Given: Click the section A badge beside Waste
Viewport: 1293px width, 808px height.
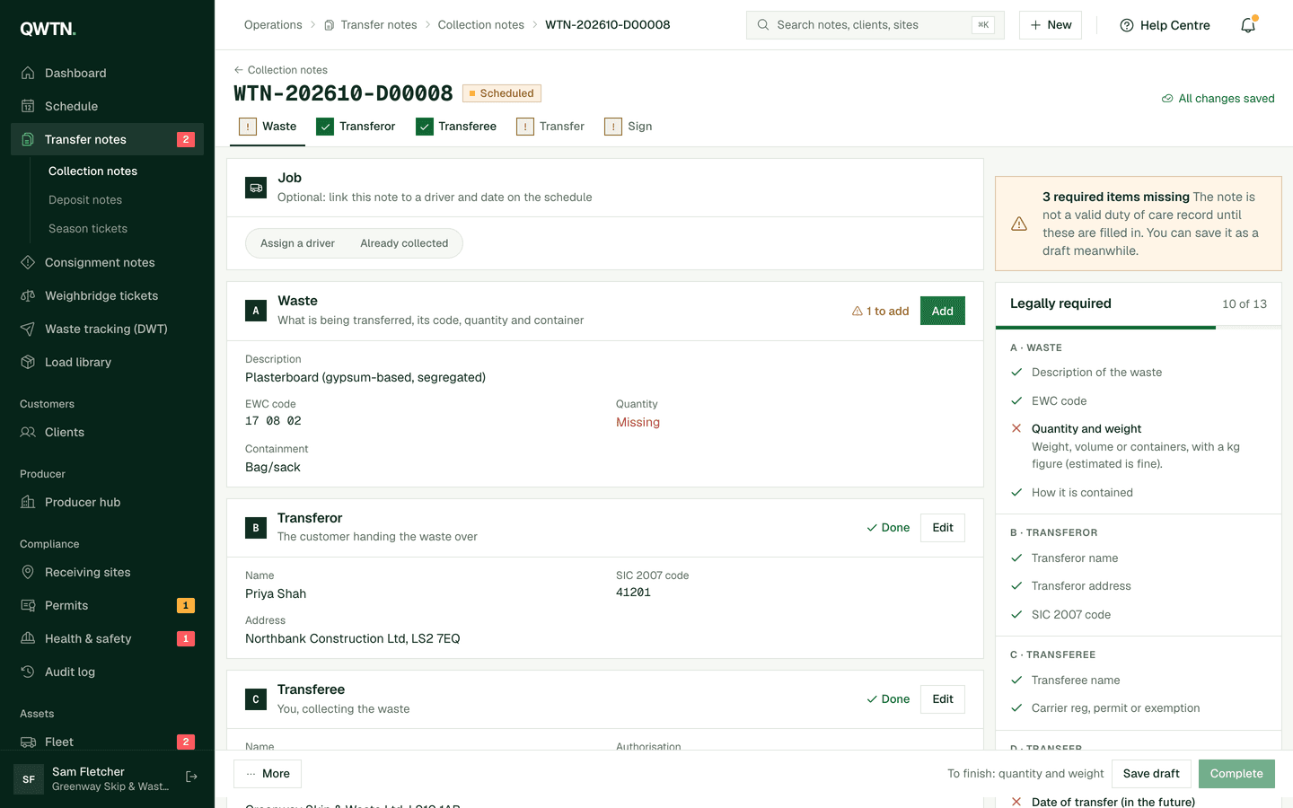Looking at the screenshot, I should coord(256,311).
